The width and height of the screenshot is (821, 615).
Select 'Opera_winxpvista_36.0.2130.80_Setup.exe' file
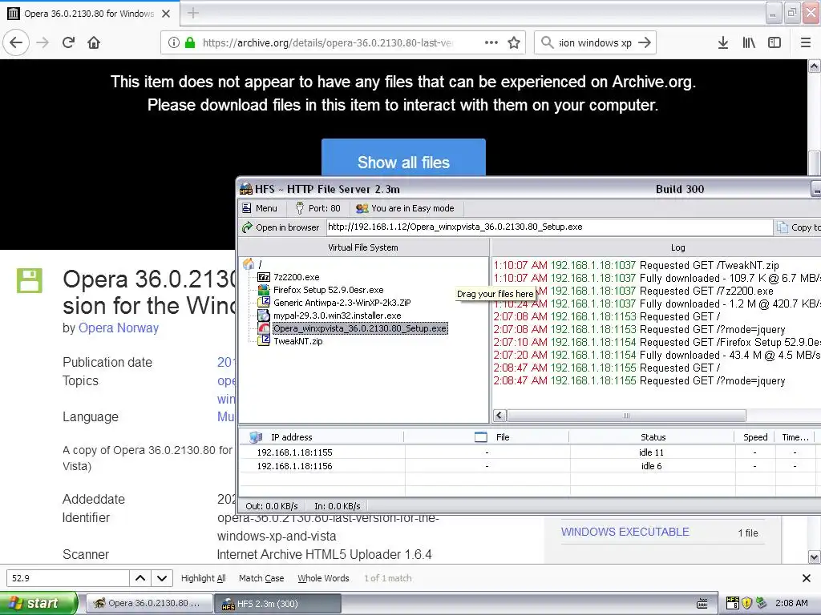tap(360, 328)
